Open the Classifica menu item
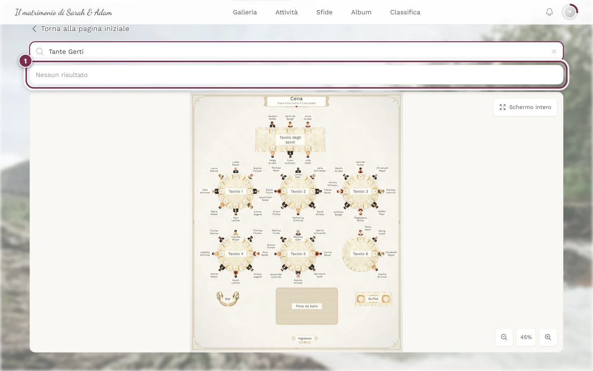Viewport: 593px width, 371px height. tap(405, 12)
